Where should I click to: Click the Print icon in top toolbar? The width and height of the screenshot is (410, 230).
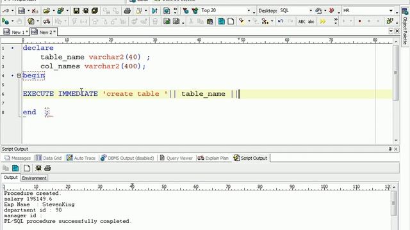[x=127, y=11]
